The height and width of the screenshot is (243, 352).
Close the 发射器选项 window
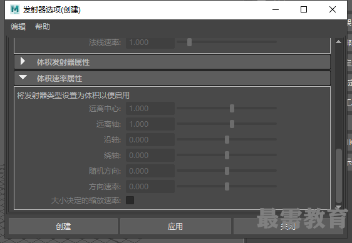click(x=333, y=9)
